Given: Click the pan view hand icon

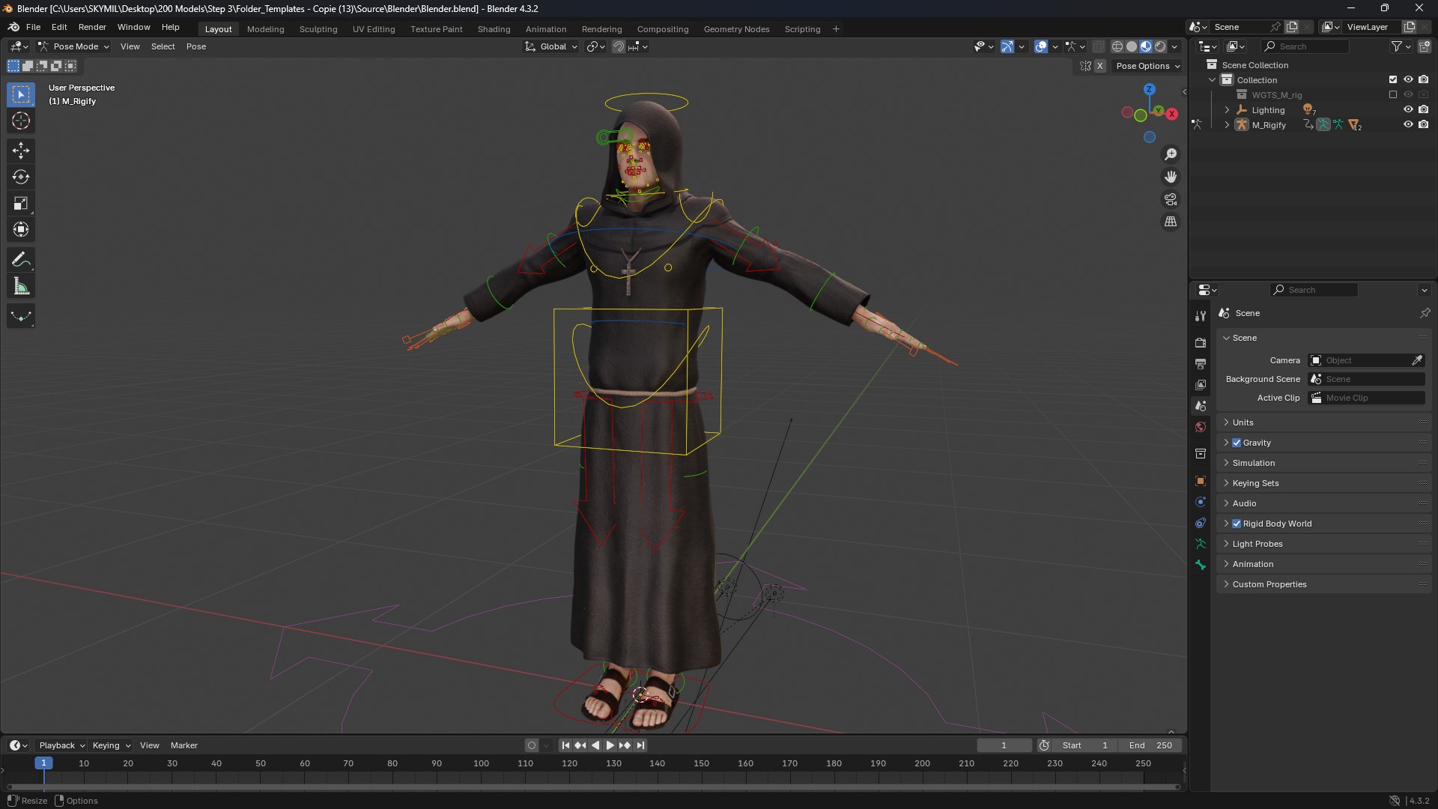Looking at the screenshot, I should click(x=1171, y=177).
